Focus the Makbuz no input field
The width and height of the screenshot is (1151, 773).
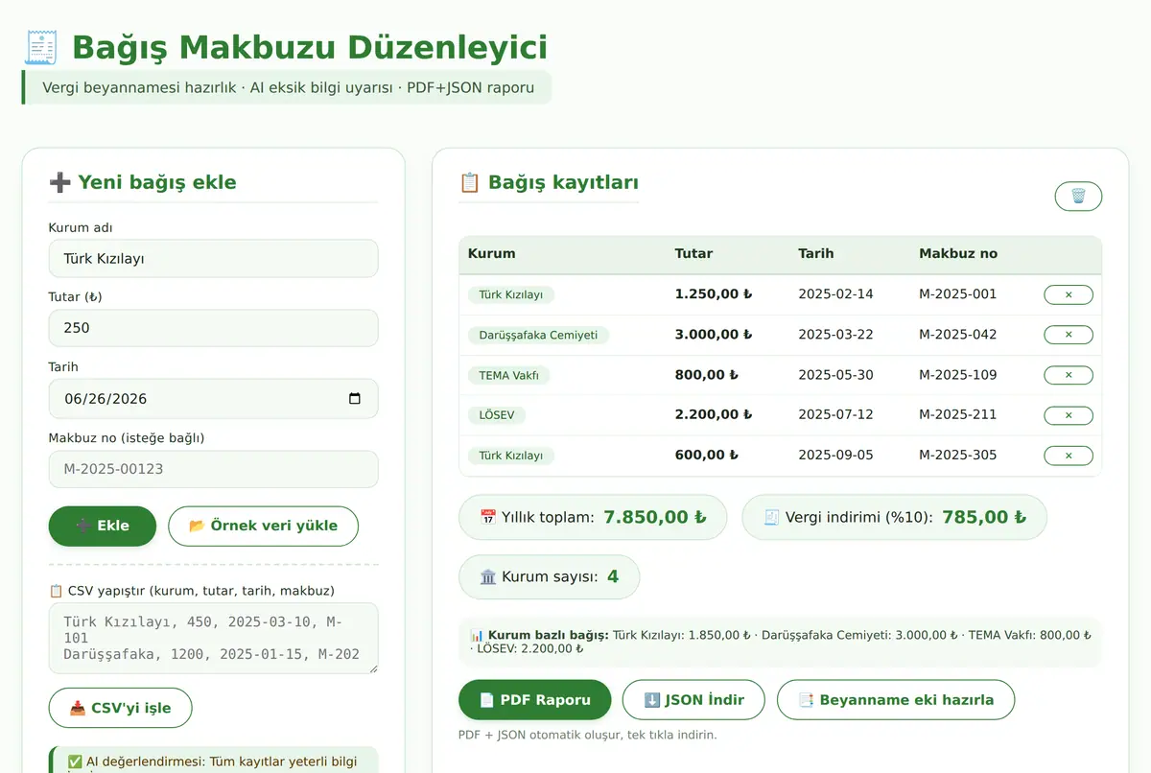point(214,469)
